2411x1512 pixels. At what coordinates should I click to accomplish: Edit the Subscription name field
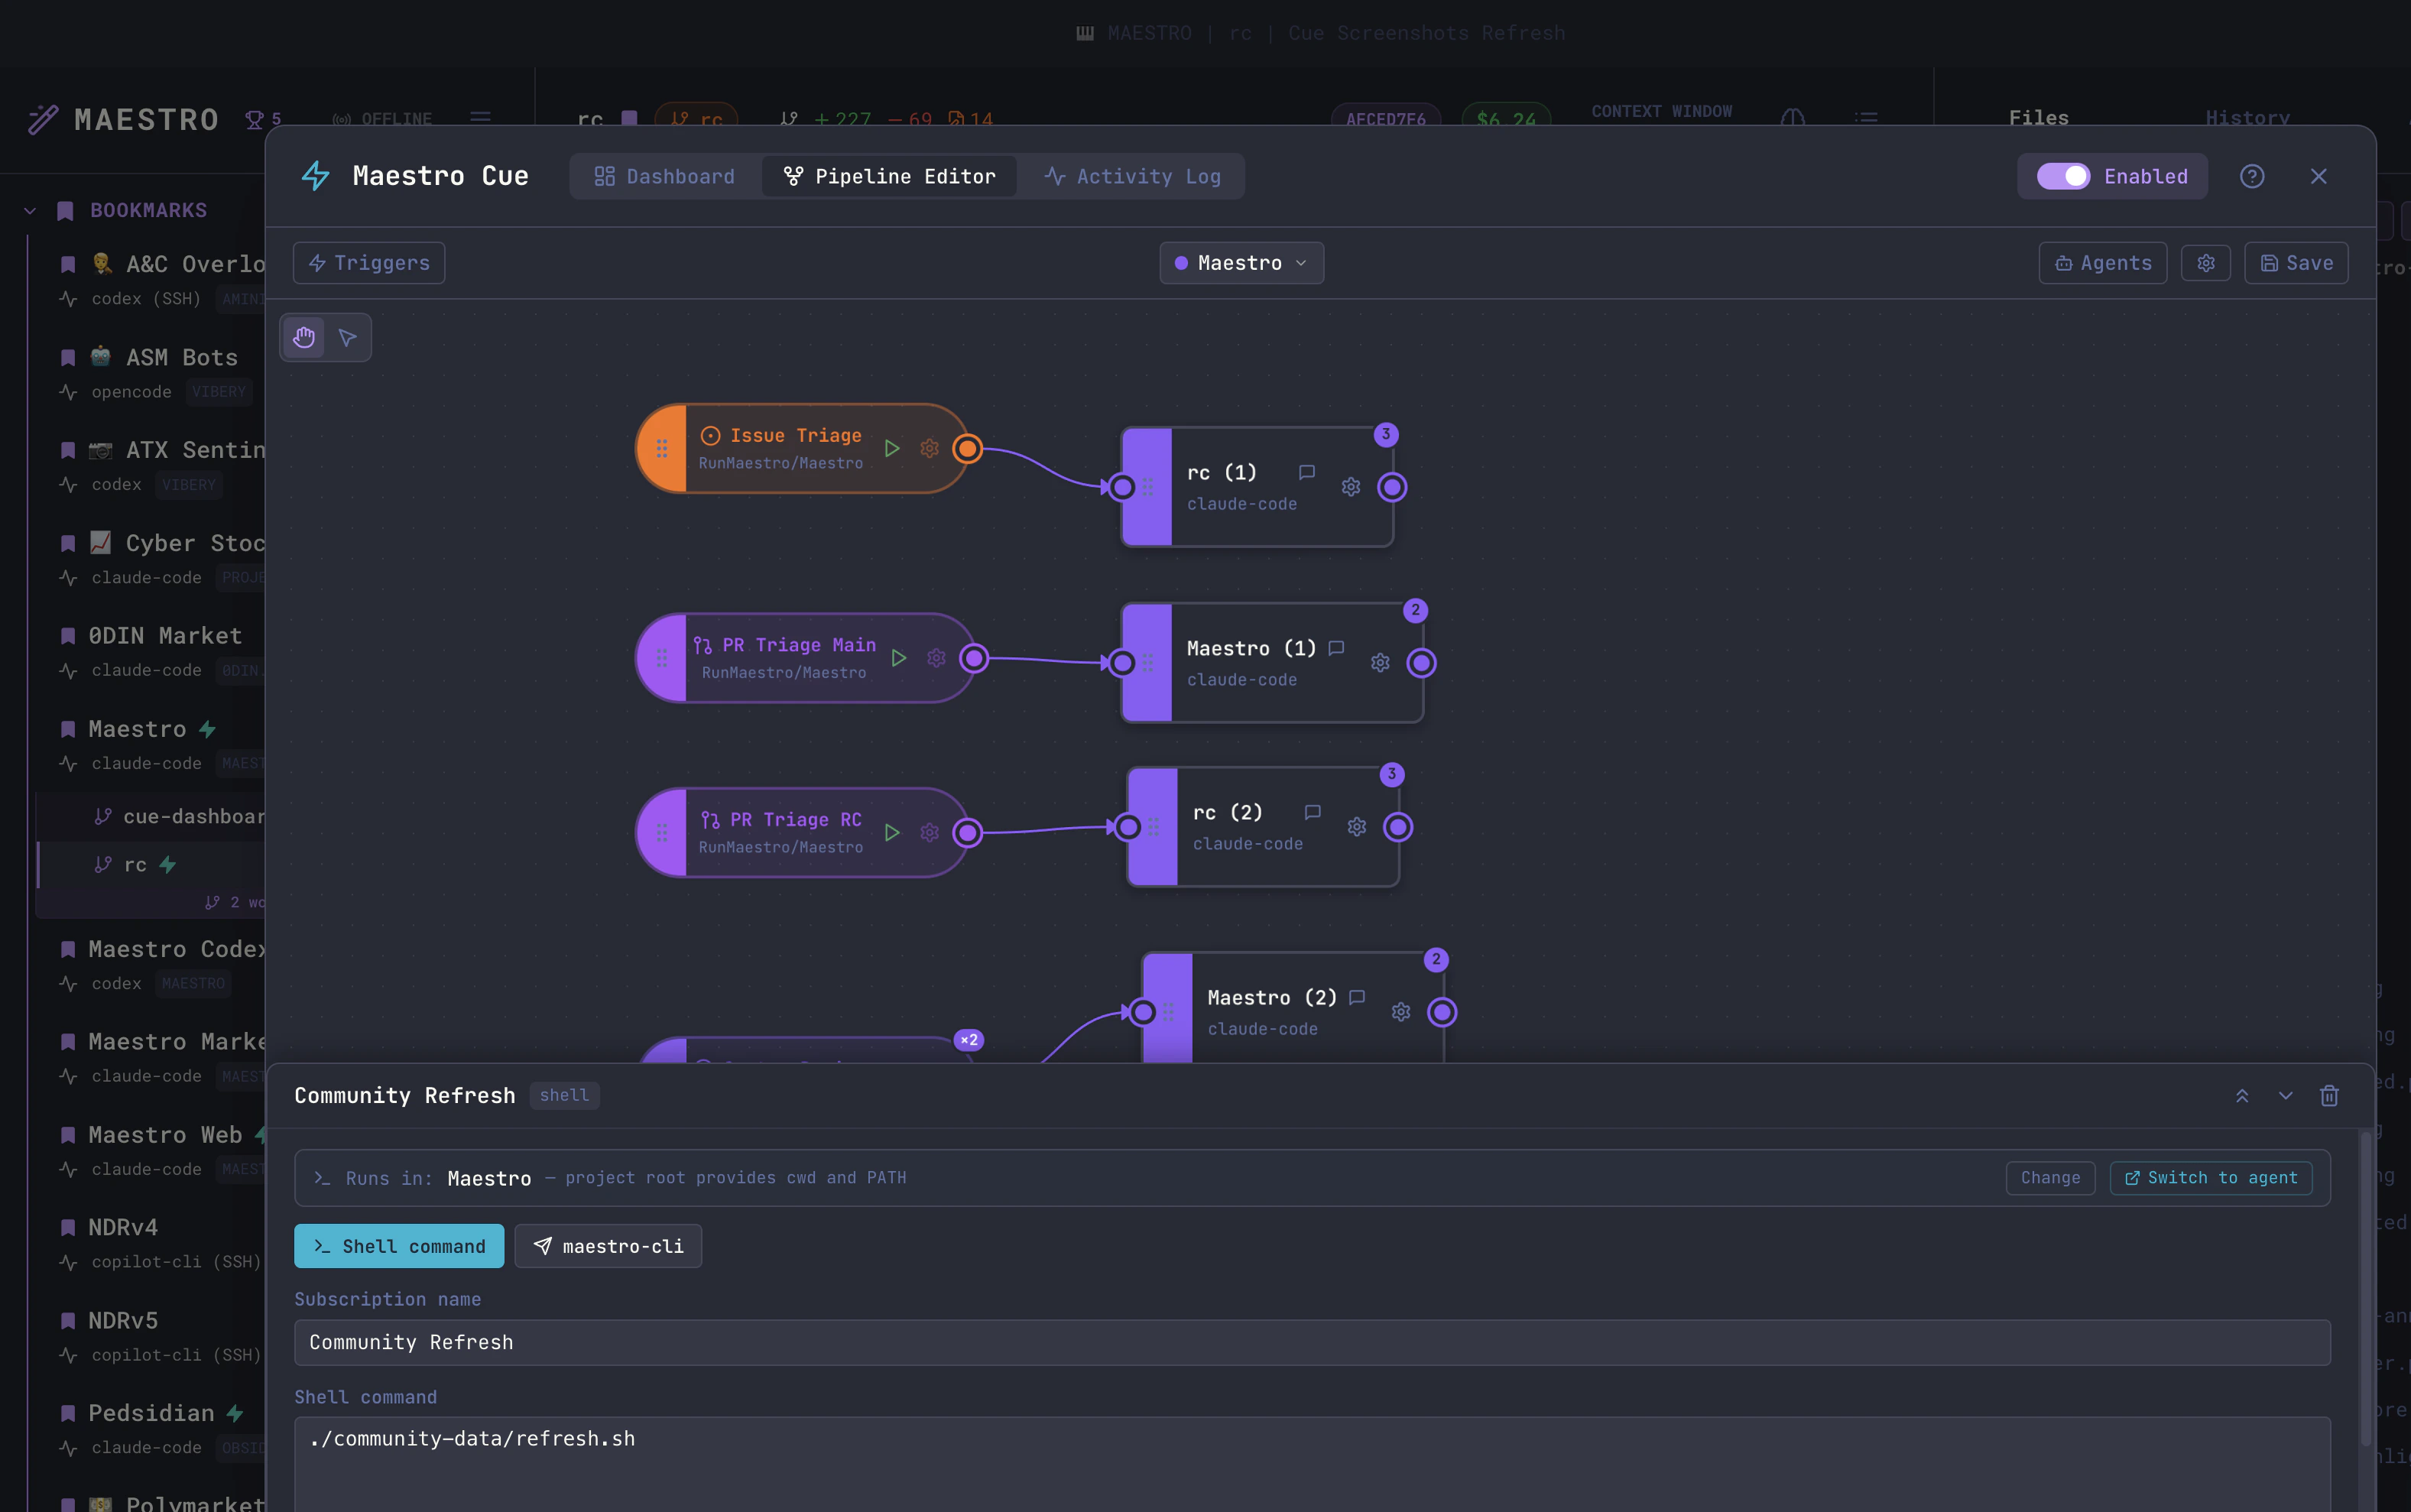(1312, 1342)
